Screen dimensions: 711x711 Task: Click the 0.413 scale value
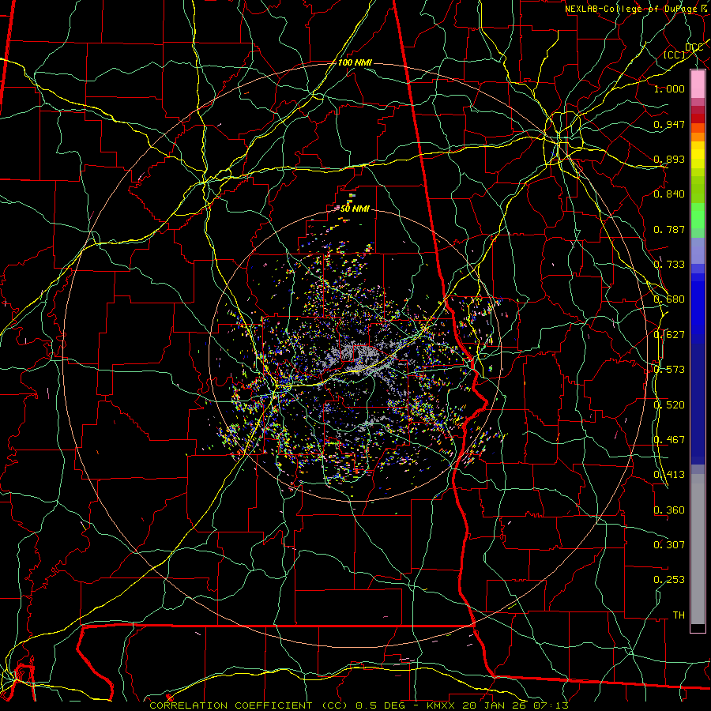pos(669,475)
